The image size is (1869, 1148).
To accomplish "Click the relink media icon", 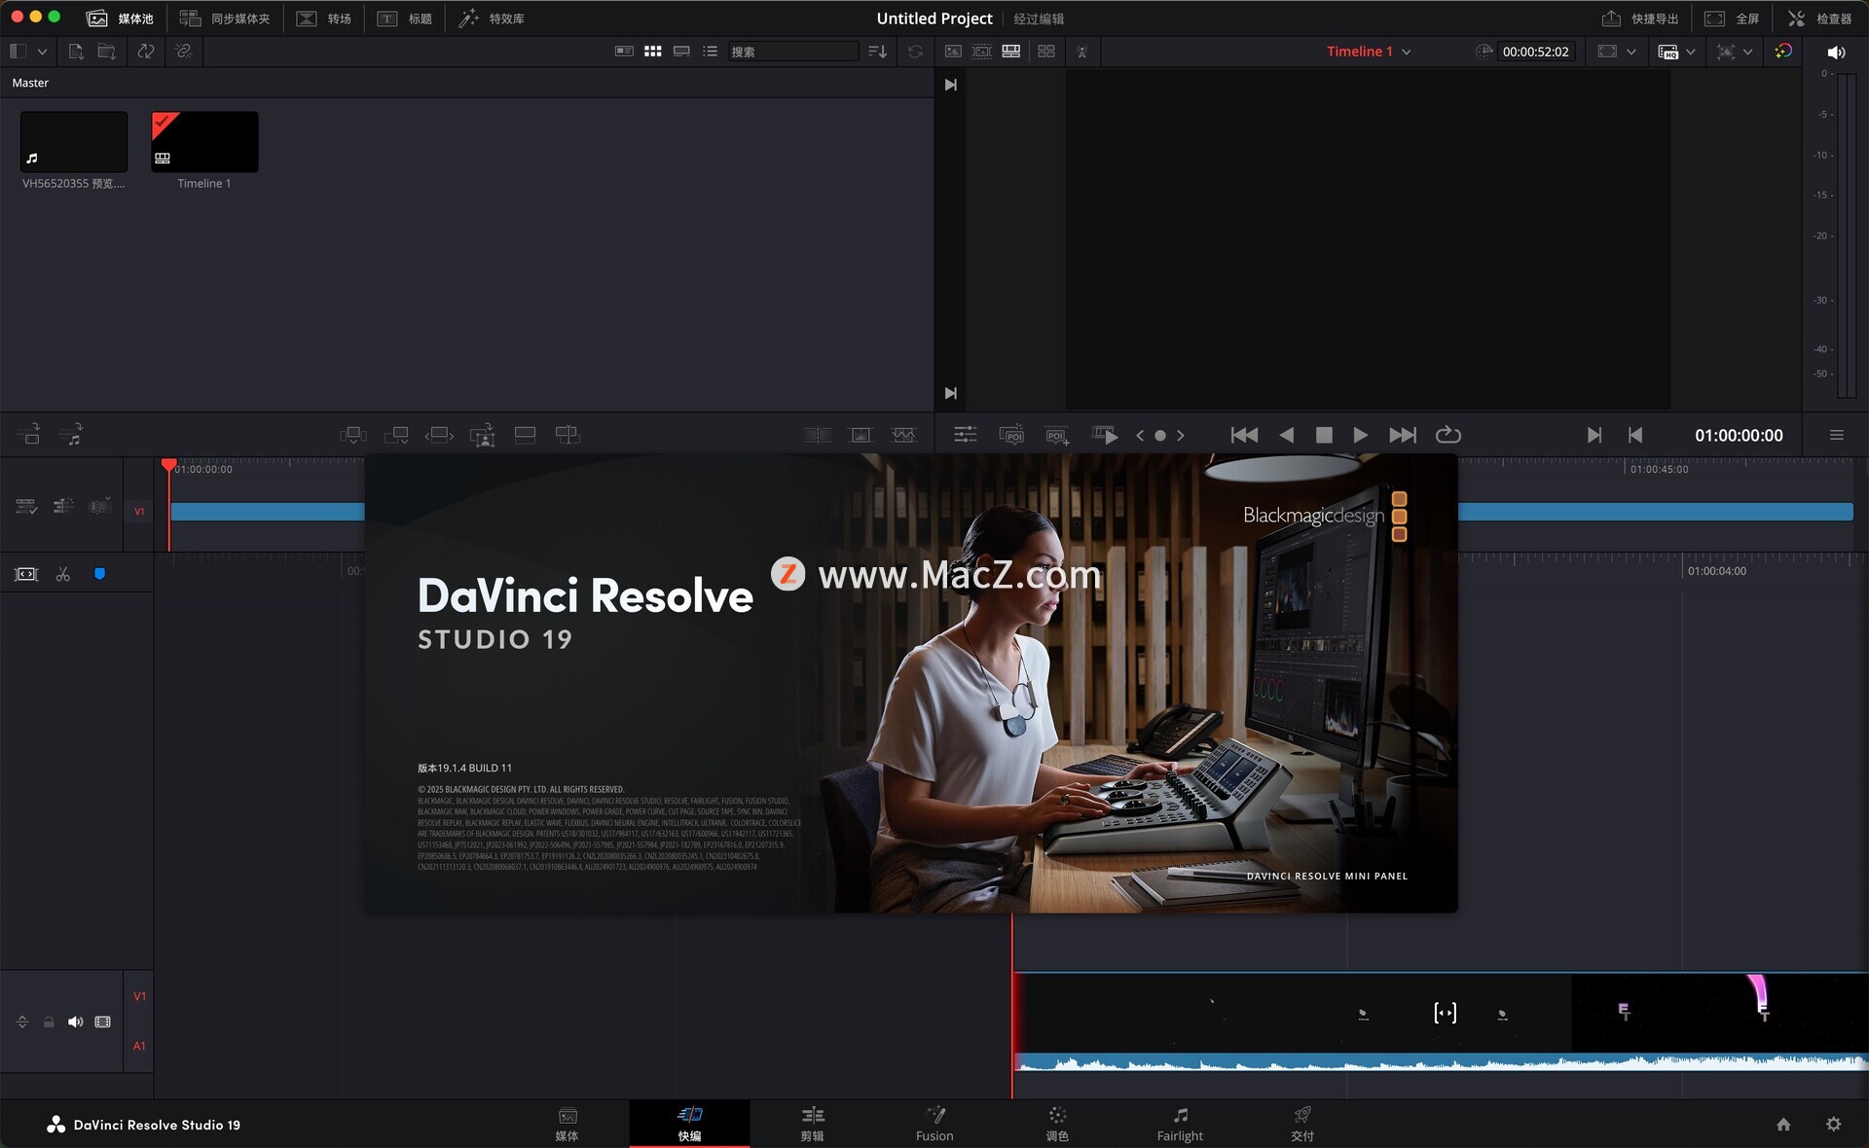I will 184,51.
